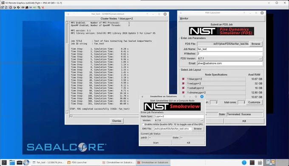The image size is (289, 166).
Task: Click the FDS File path field
Action: click(x=223, y=44)
